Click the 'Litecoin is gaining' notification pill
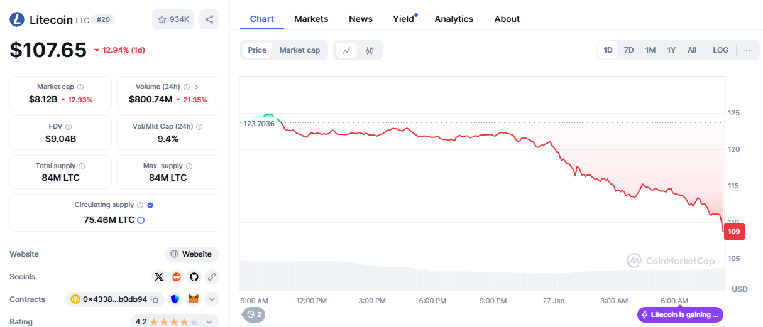 click(x=680, y=314)
